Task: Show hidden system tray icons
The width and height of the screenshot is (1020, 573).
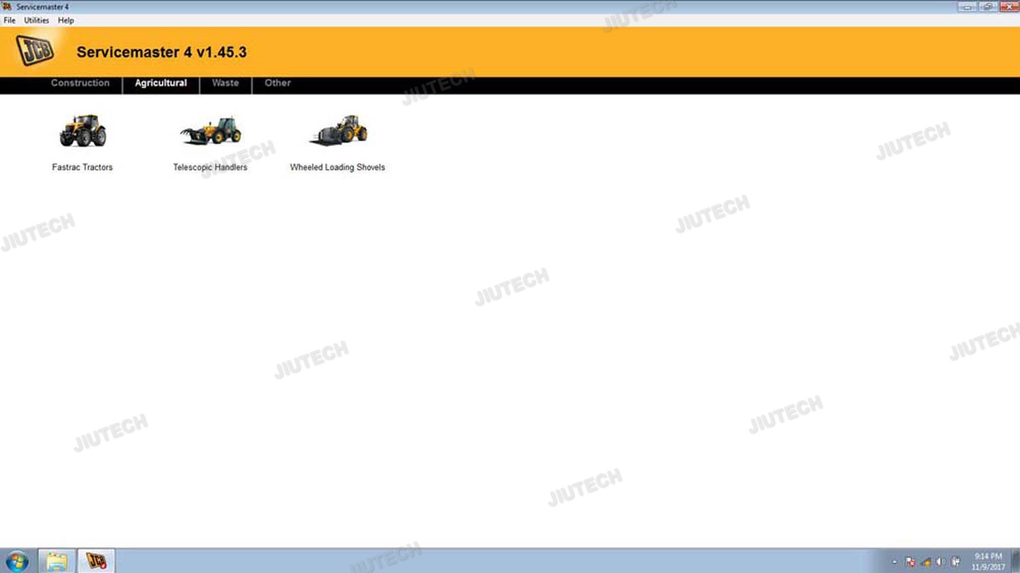Action: click(x=894, y=562)
